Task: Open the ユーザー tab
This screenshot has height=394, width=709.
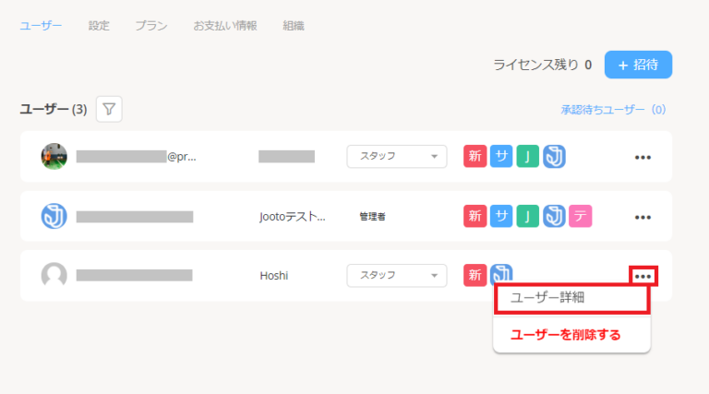Action: point(41,26)
